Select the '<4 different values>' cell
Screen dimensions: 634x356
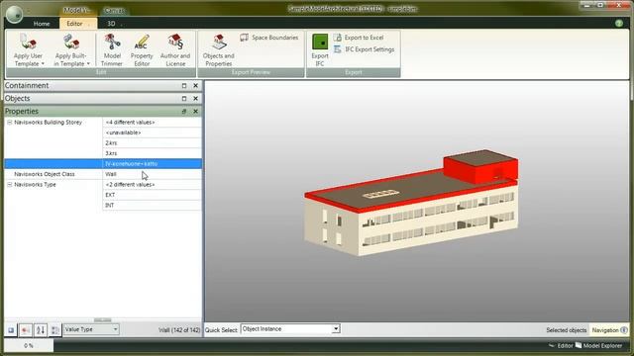click(x=152, y=123)
